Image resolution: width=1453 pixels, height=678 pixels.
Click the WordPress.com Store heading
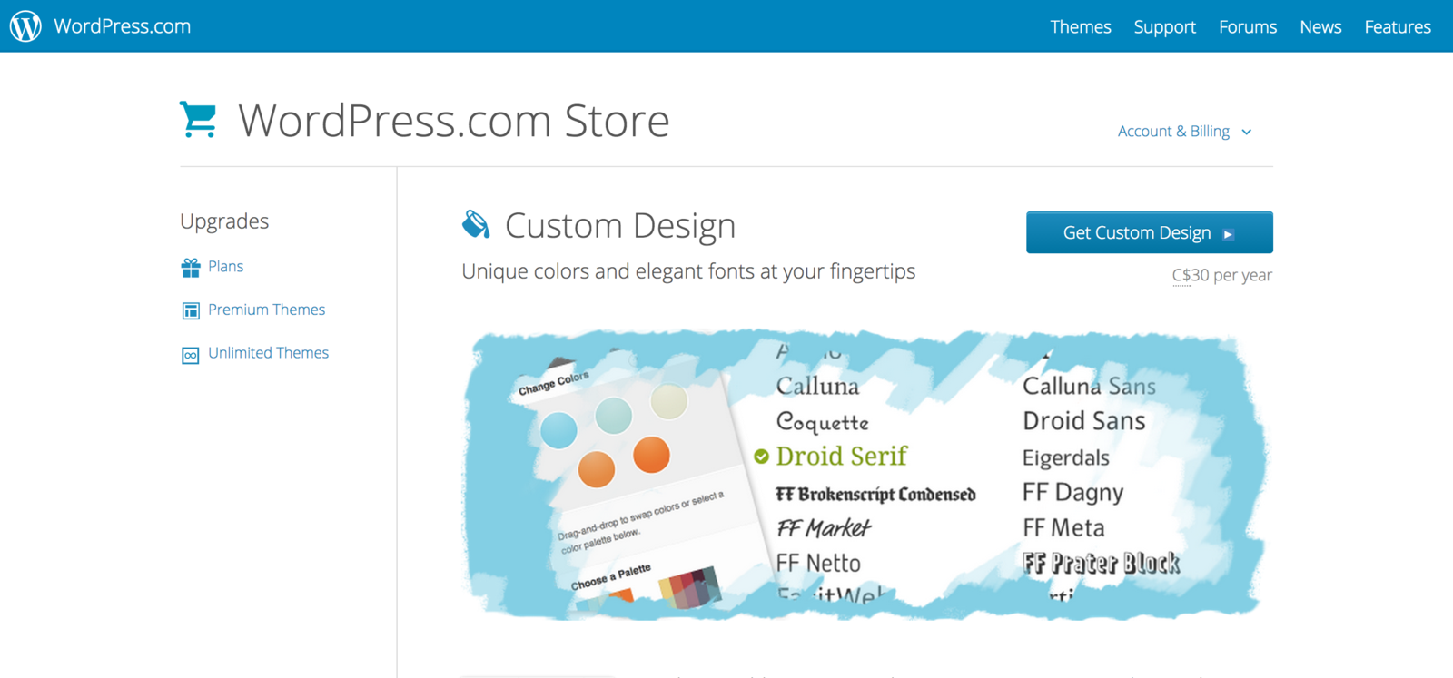click(x=454, y=121)
